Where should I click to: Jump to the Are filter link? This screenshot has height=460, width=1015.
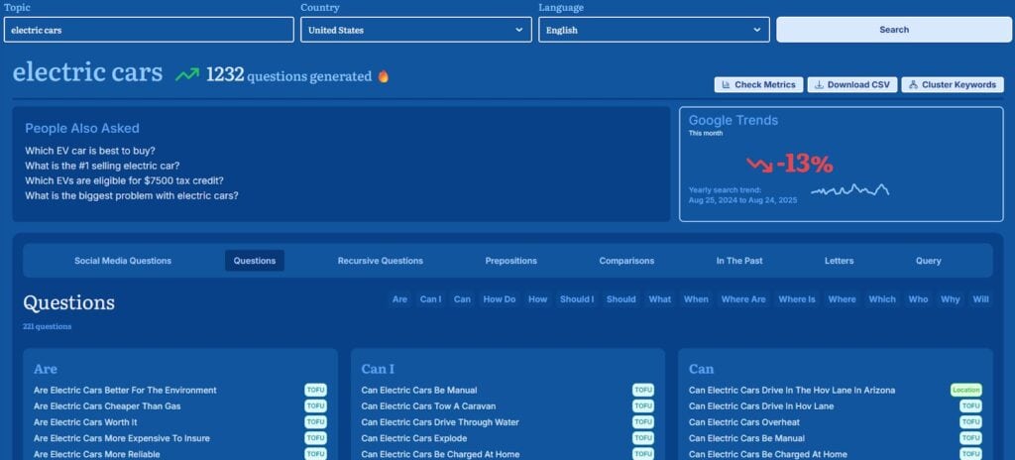click(x=400, y=299)
